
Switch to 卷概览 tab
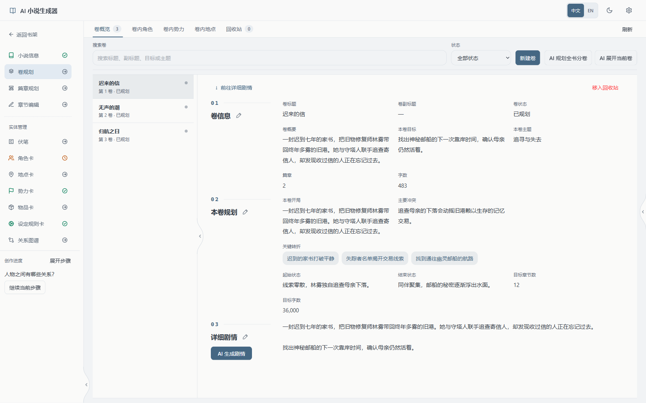[108, 29]
